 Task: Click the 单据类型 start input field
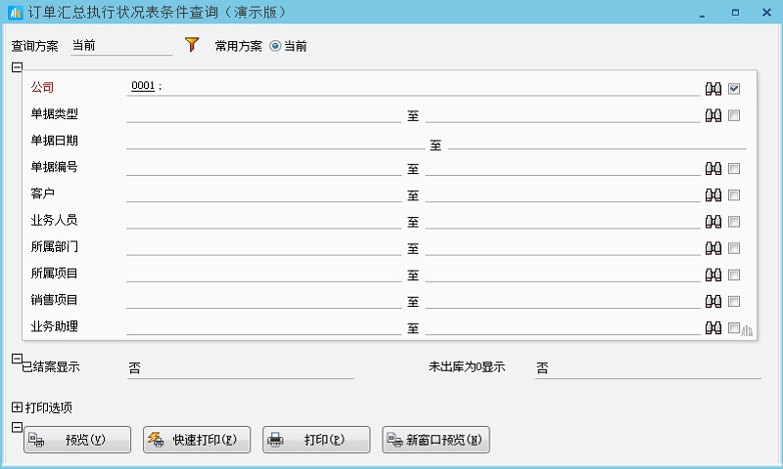tap(263, 114)
